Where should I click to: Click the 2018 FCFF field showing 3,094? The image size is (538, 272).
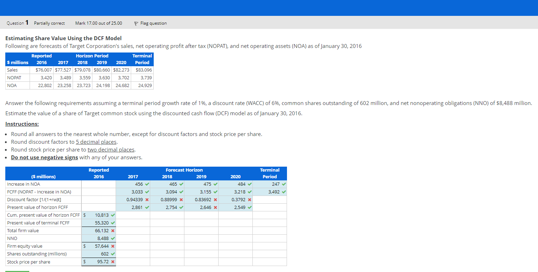click(x=167, y=192)
